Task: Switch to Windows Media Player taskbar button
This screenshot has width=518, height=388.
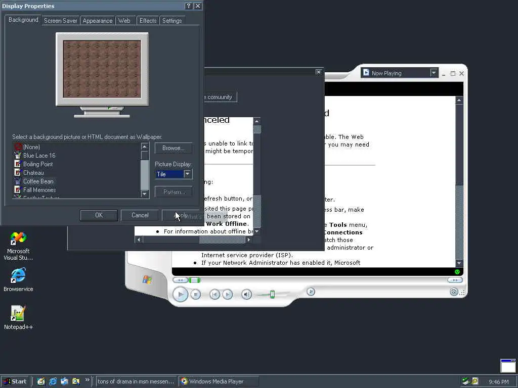Action: (219, 381)
